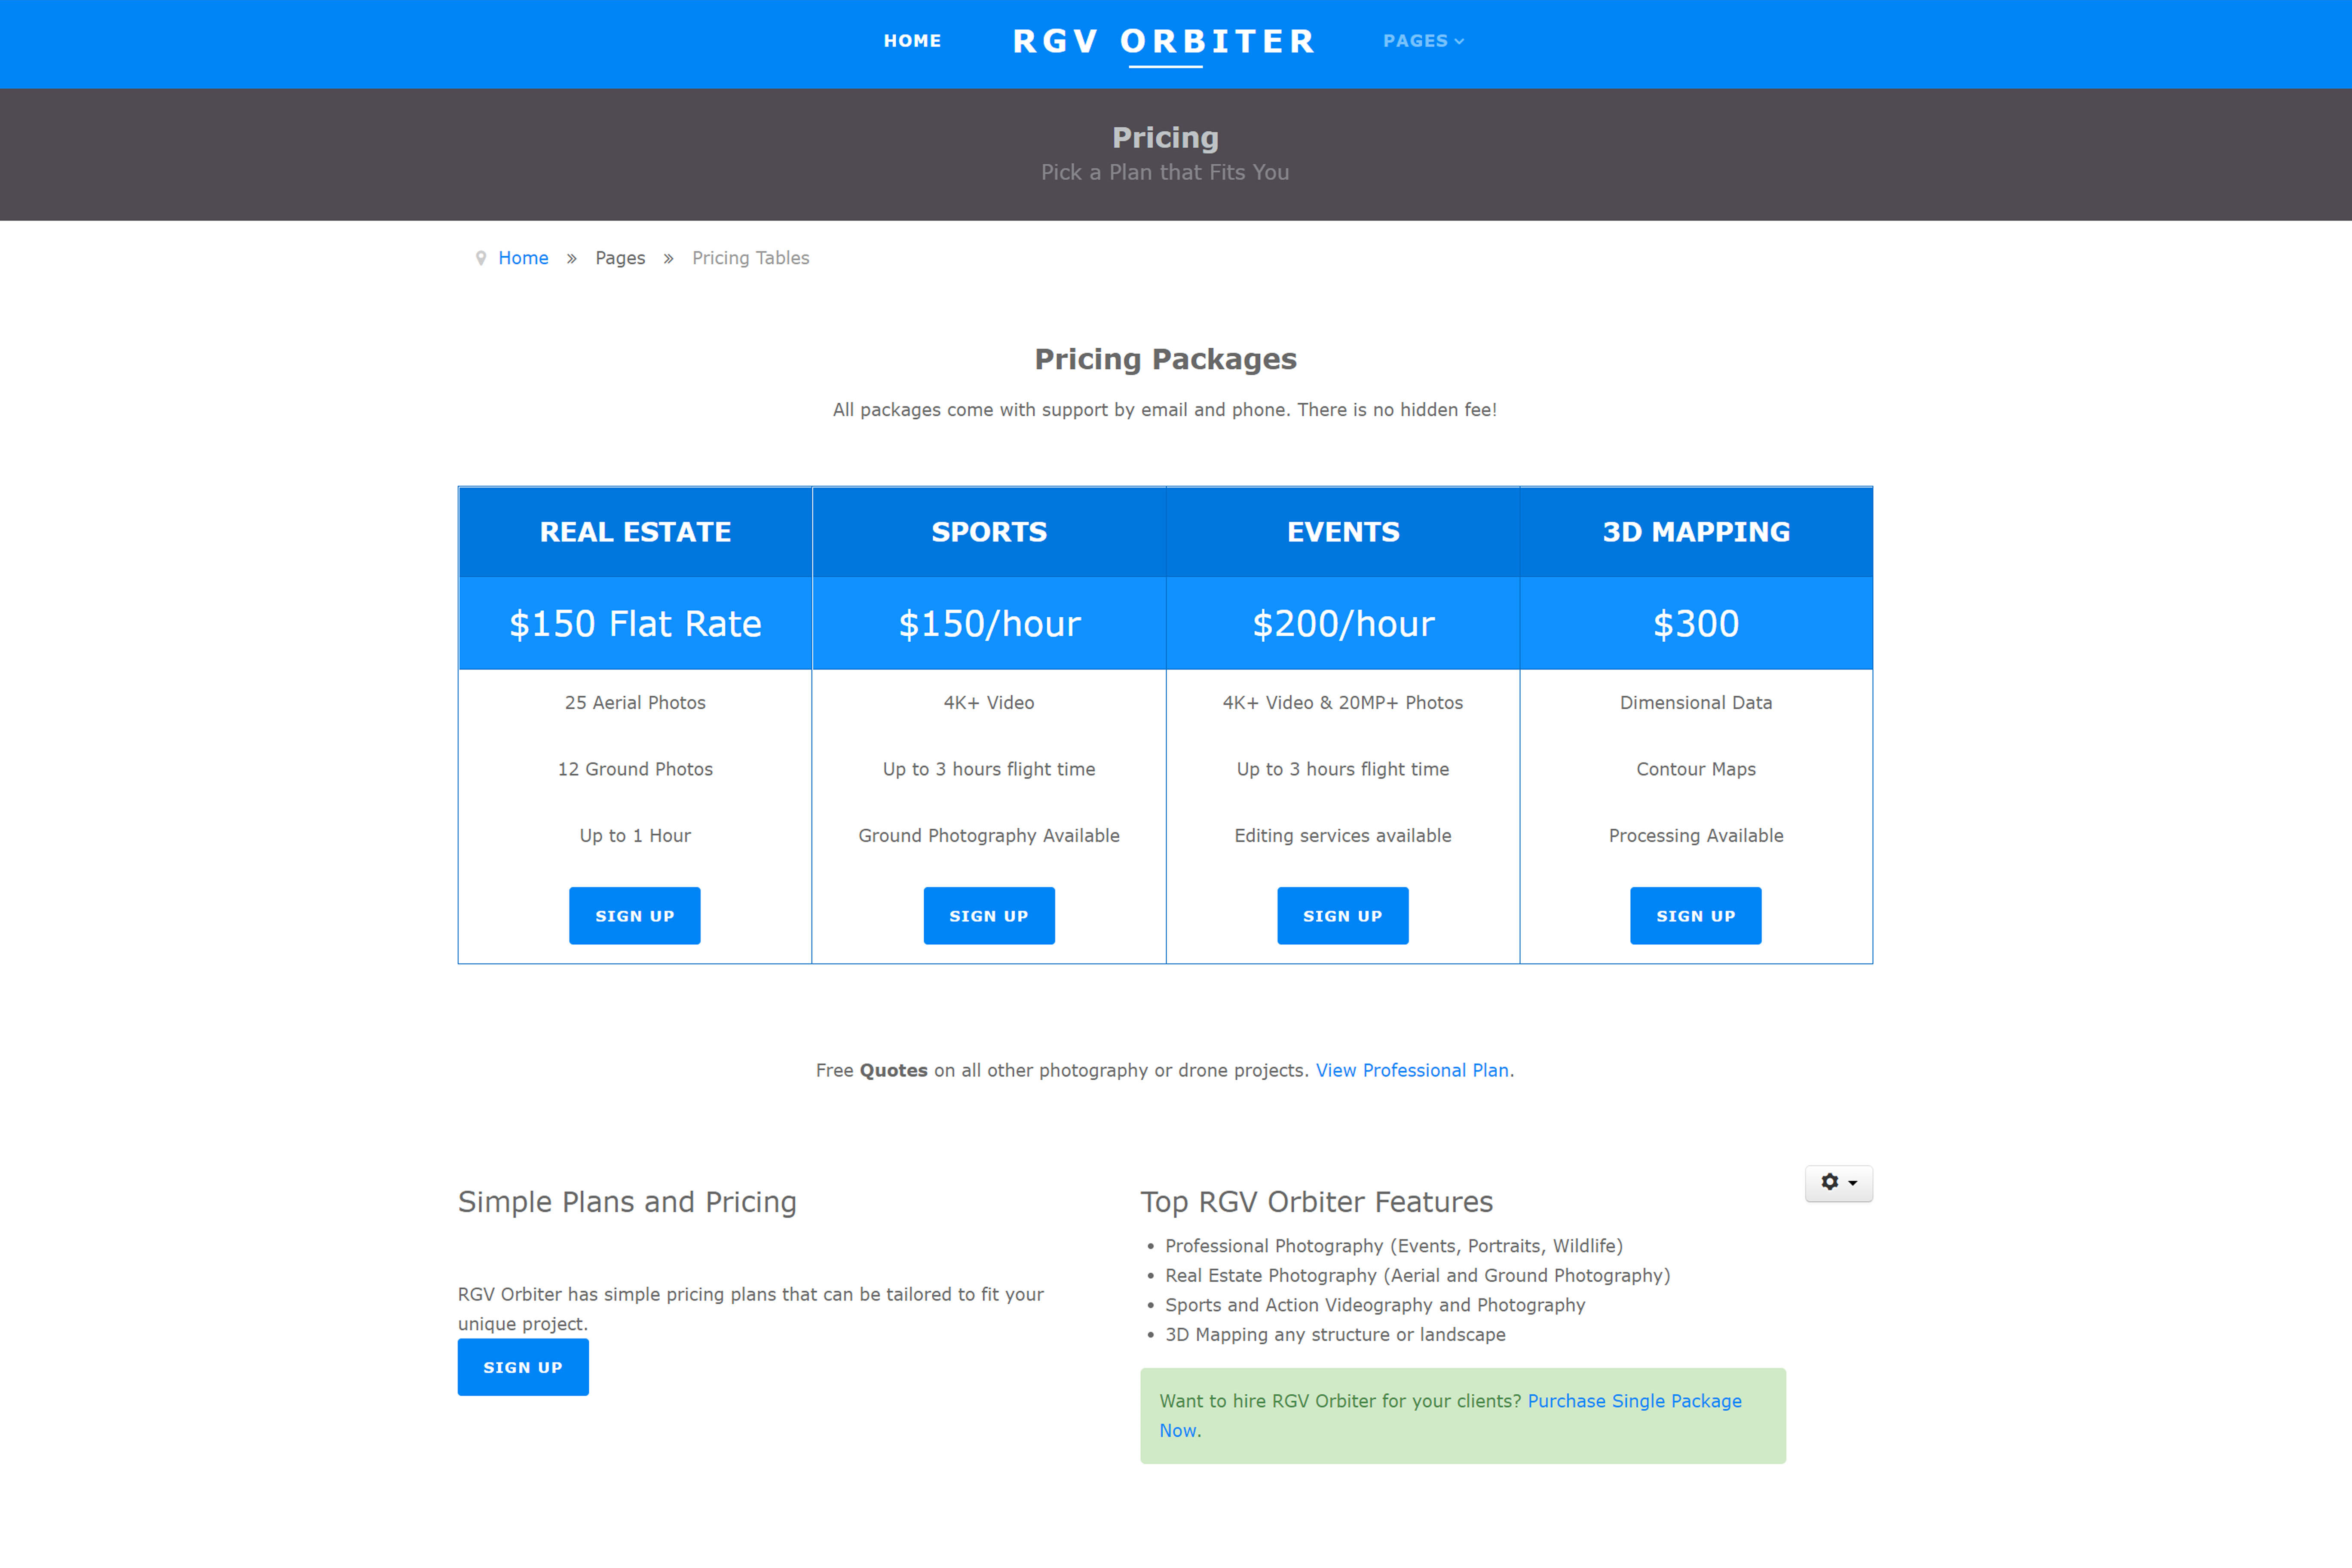
Task: Go to the HOME nav item
Action: 912,41
